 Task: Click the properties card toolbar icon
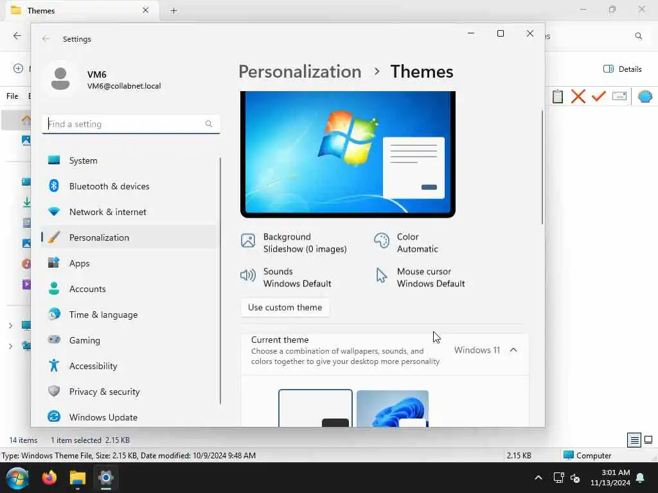[x=619, y=96]
